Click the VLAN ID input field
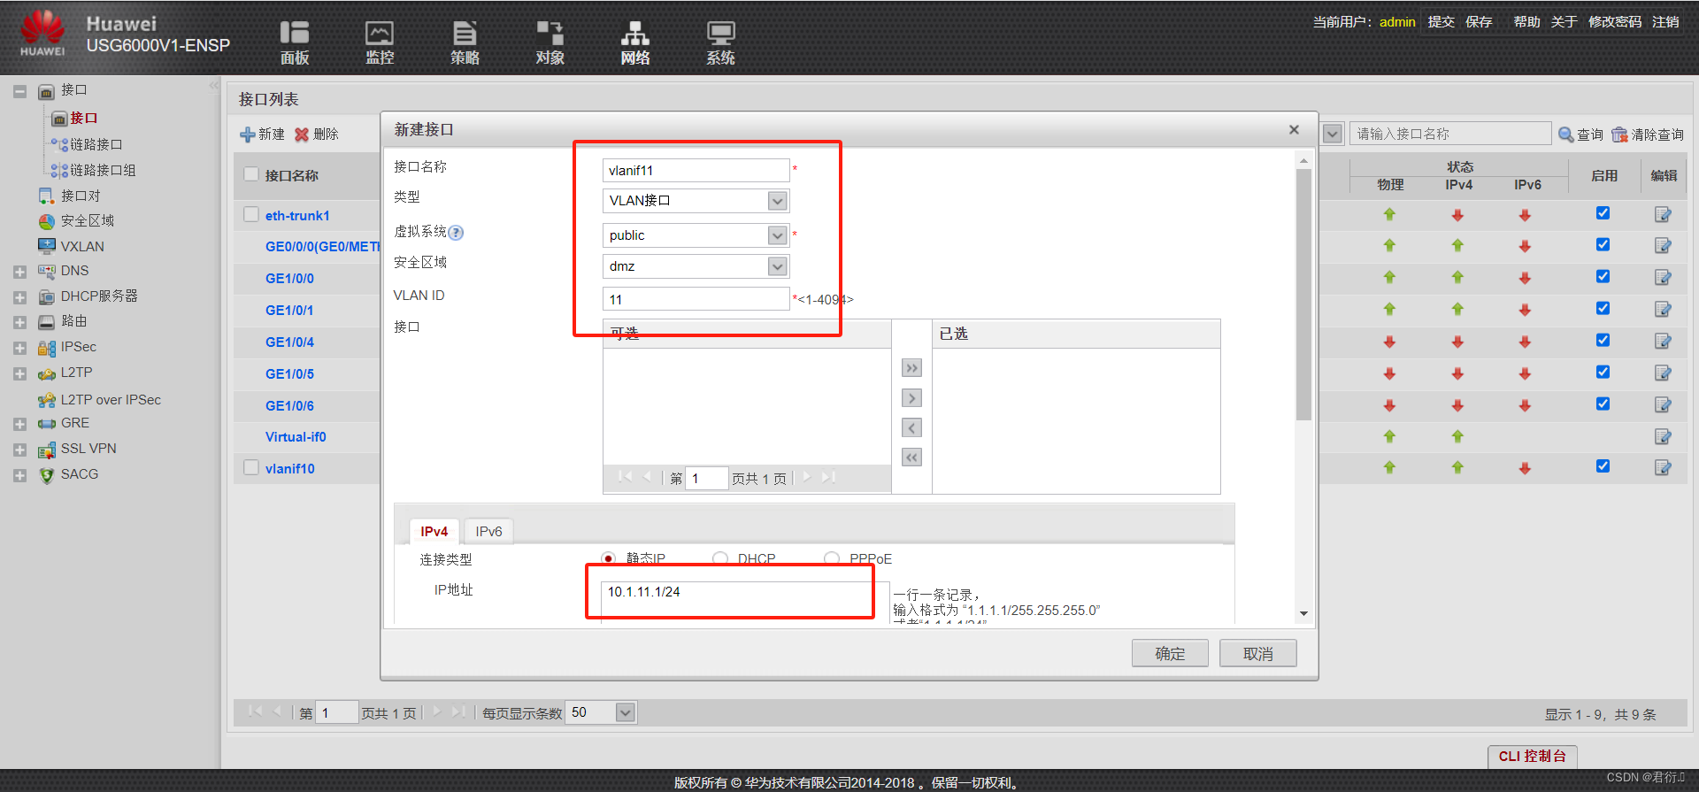This screenshot has width=1699, height=792. tap(696, 299)
